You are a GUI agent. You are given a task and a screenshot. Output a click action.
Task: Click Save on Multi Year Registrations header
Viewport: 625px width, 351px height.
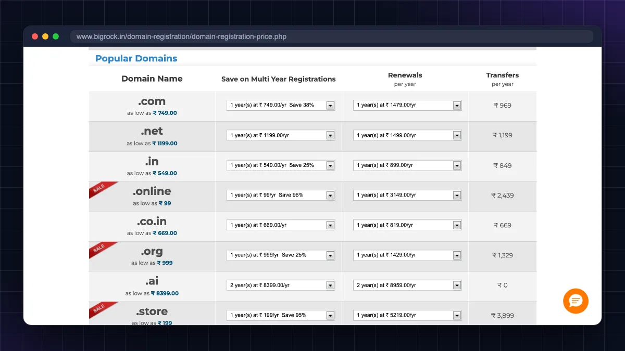point(279,79)
